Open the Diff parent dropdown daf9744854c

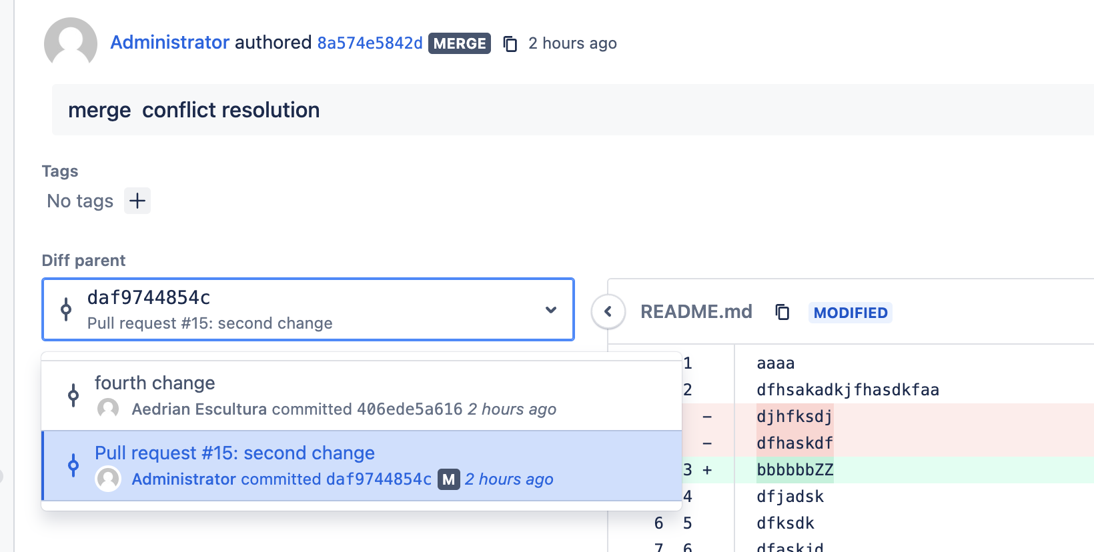pos(308,309)
